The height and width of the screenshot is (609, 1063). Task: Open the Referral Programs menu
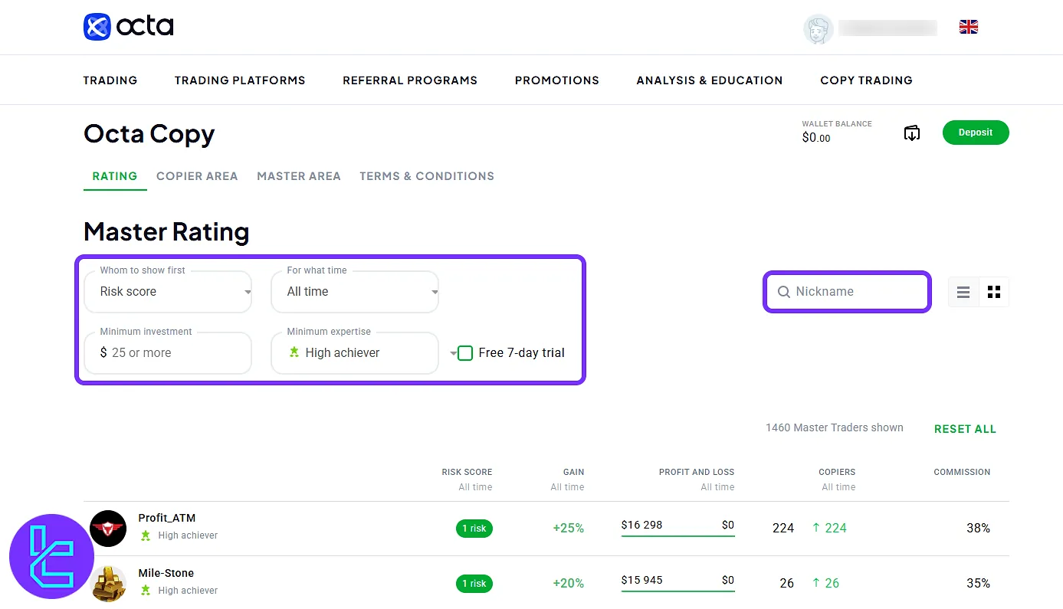(x=410, y=80)
